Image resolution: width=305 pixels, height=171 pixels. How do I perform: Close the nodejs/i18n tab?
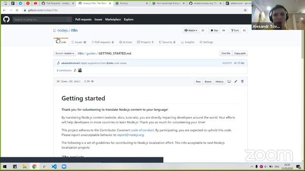tap(110, 3)
